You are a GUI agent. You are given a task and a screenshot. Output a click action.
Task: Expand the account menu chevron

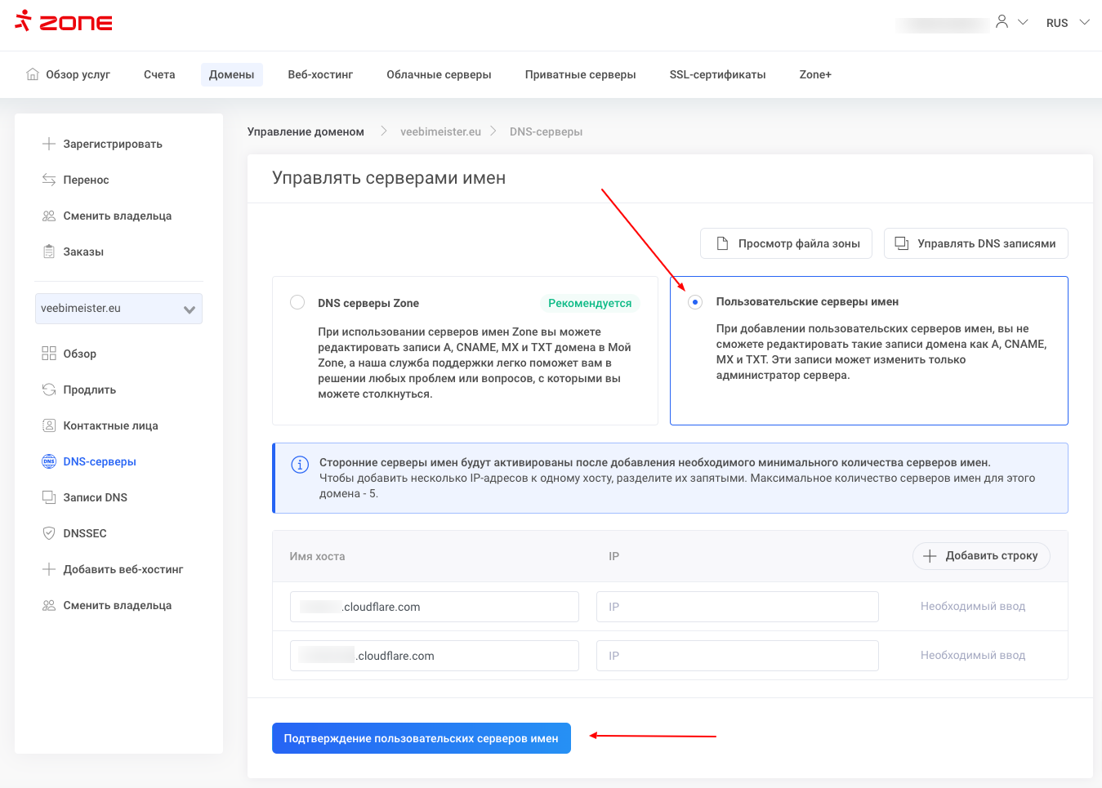[x=1023, y=22]
